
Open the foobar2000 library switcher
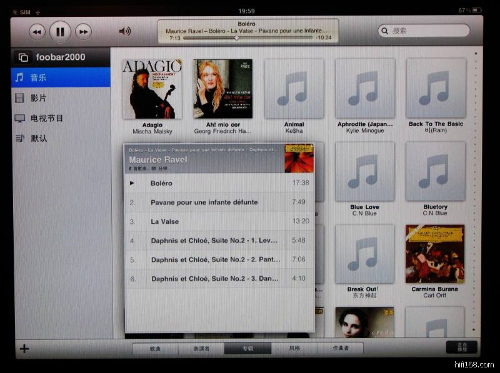pyautogui.click(x=23, y=57)
